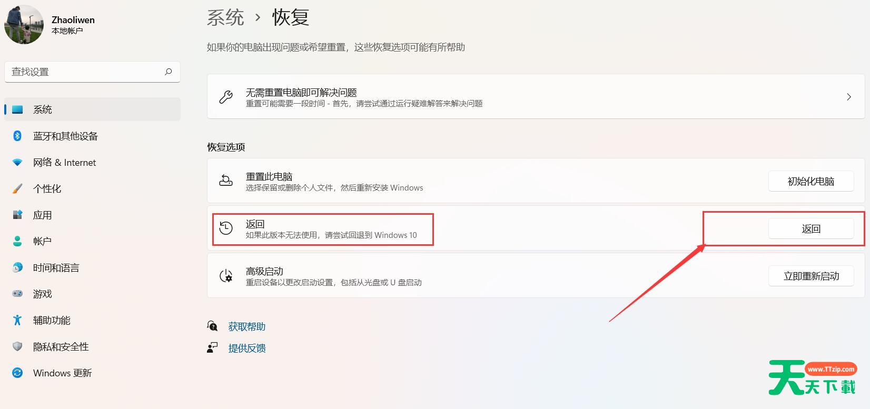This screenshot has height=409, width=870.
Task: Click the Bluetooth icon in sidebar
Action: tap(17, 136)
